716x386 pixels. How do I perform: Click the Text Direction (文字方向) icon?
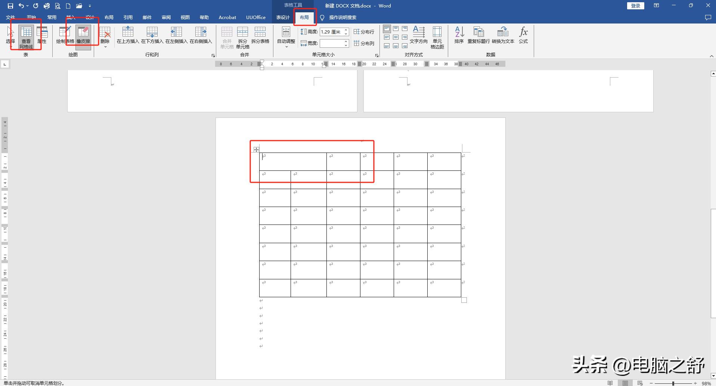pyautogui.click(x=418, y=34)
